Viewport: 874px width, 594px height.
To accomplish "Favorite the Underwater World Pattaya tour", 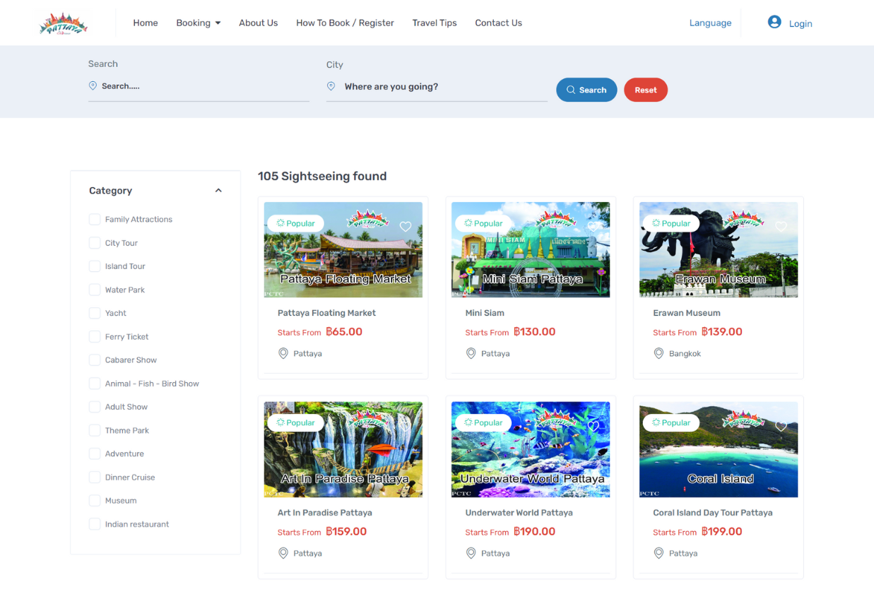I will click(593, 426).
